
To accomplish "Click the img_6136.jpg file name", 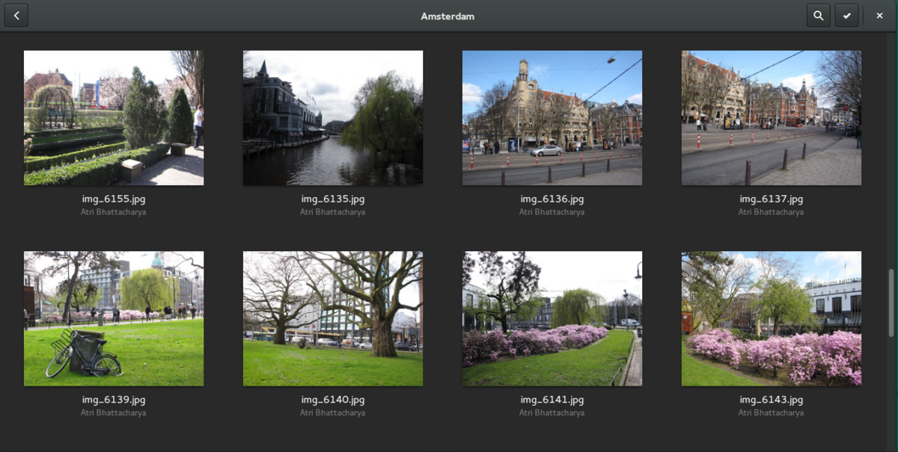I will pyautogui.click(x=552, y=199).
